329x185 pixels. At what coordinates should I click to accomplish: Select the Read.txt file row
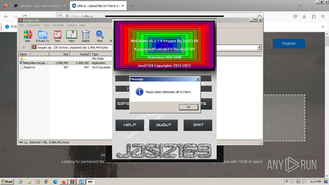[65, 67]
